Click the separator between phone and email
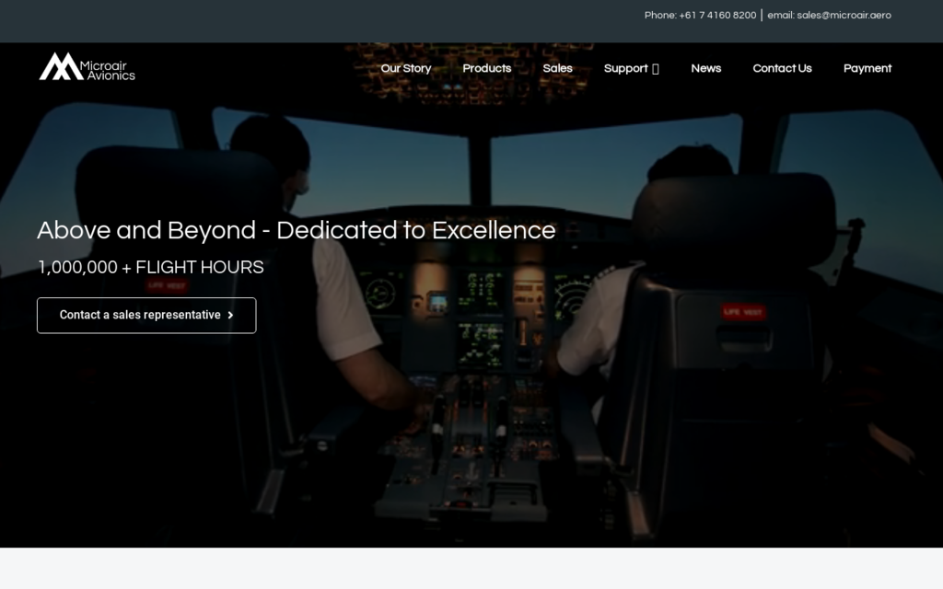Viewport: 943px width, 589px height. (763, 15)
